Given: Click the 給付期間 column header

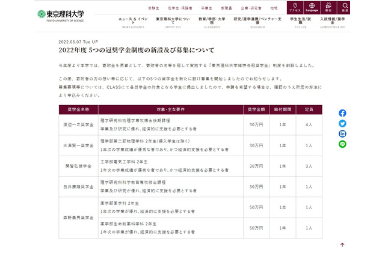Looking at the screenshot, I should pos(283,109).
